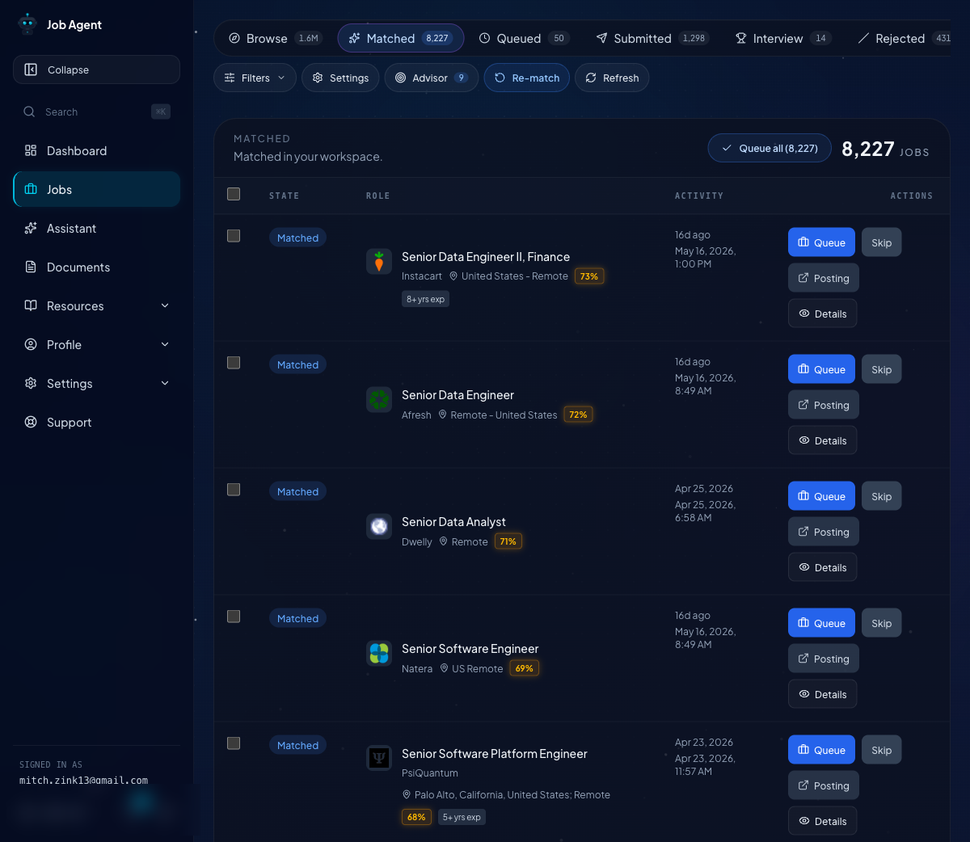The width and height of the screenshot is (970, 842).
Task: Switch to the Queued tab
Action: point(524,38)
